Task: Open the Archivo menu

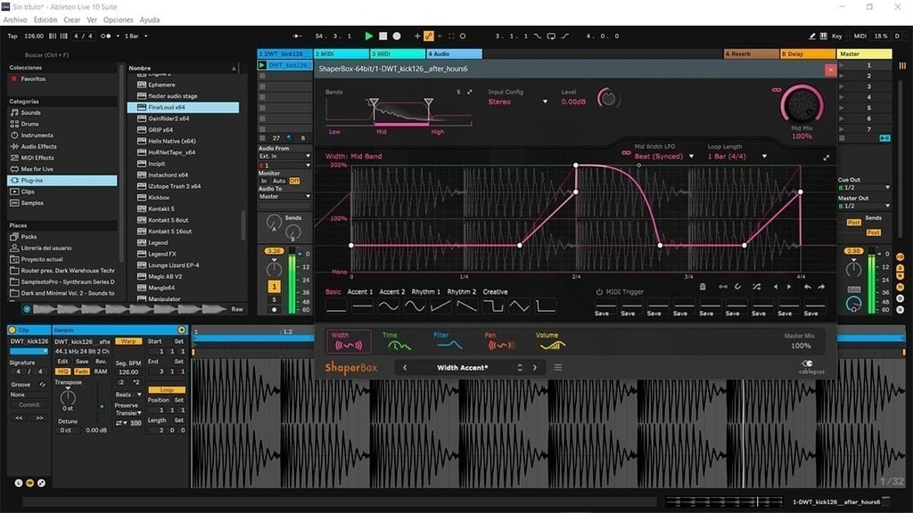Action: coord(15,20)
